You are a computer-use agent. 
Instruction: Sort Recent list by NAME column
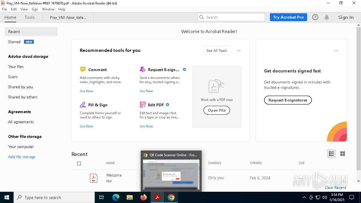tap(111, 163)
